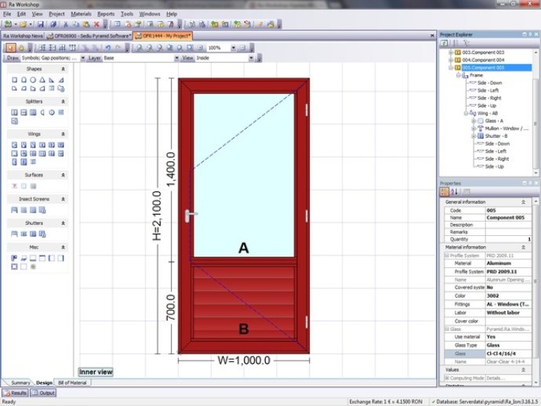The width and height of the screenshot is (541, 406).
Task: Click the first zoom magnifier icon in design toolbar
Action: pyautogui.click(x=139, y=48)
